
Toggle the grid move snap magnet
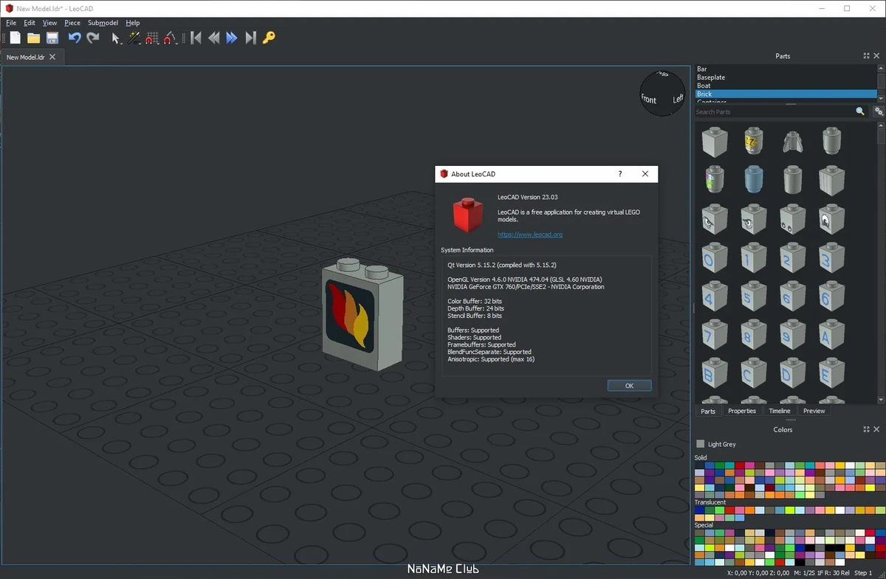pyautogui.click(x=152, y=38)
